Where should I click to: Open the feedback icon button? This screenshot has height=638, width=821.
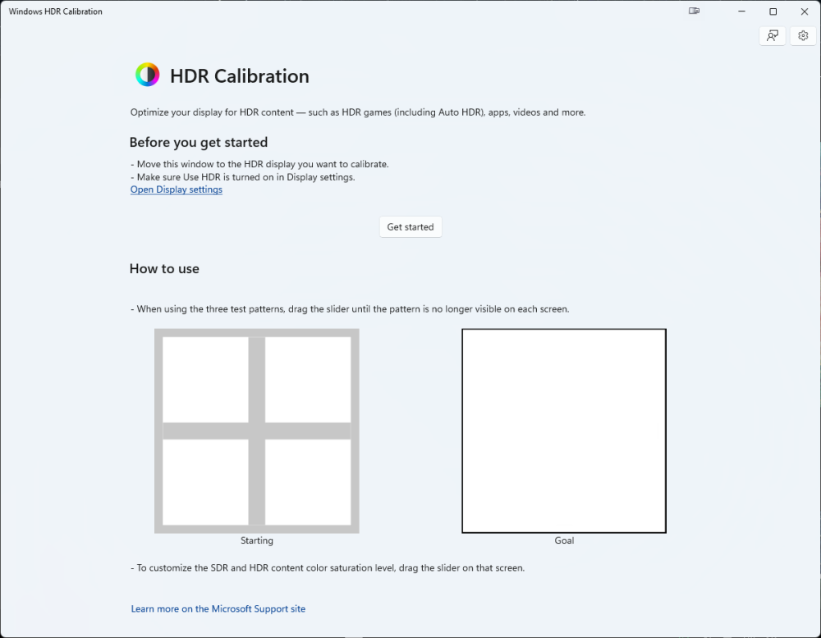point(773,36)
